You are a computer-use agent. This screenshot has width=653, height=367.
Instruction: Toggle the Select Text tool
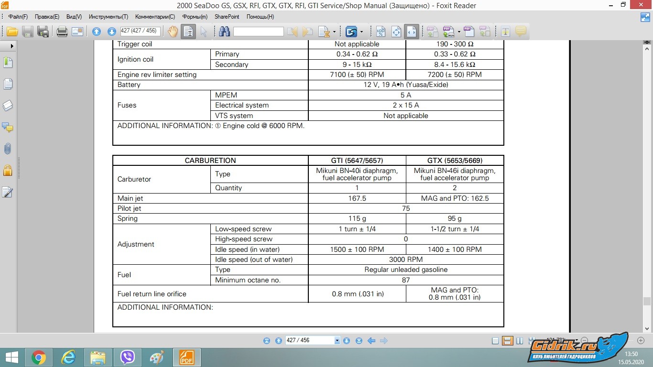[x=188, y=32]
